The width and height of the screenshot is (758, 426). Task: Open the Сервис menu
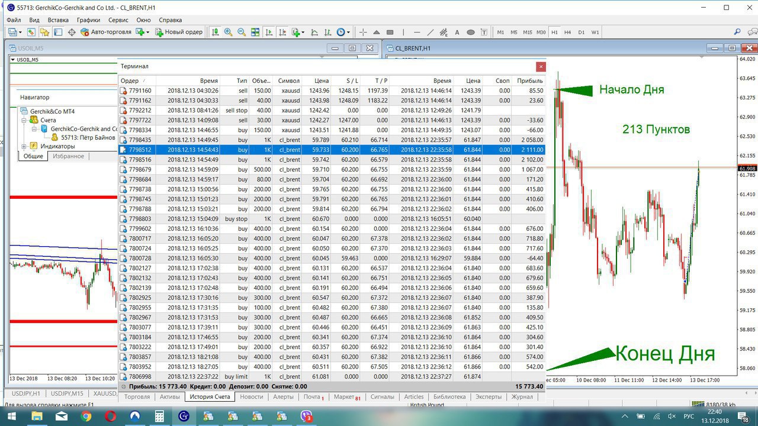coord(118,20)
